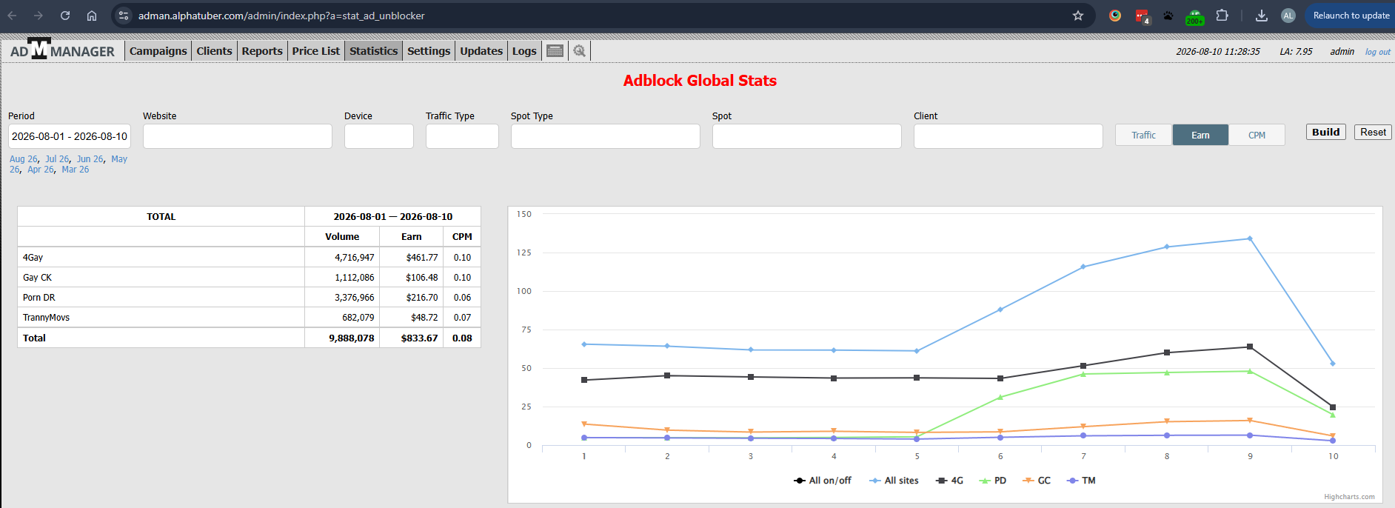Image resolution: width=1395 pixels, height=508 pixels.
Task: Open the browser home page icon
Action: (x=92, y=16)
